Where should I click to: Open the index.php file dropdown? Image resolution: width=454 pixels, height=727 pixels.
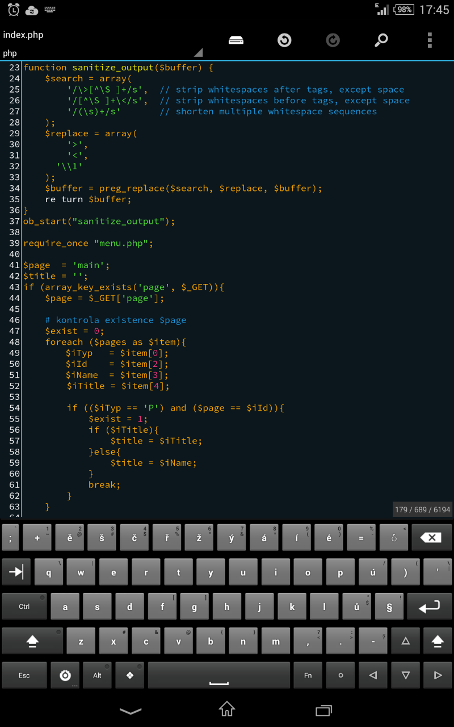point(102,43)
